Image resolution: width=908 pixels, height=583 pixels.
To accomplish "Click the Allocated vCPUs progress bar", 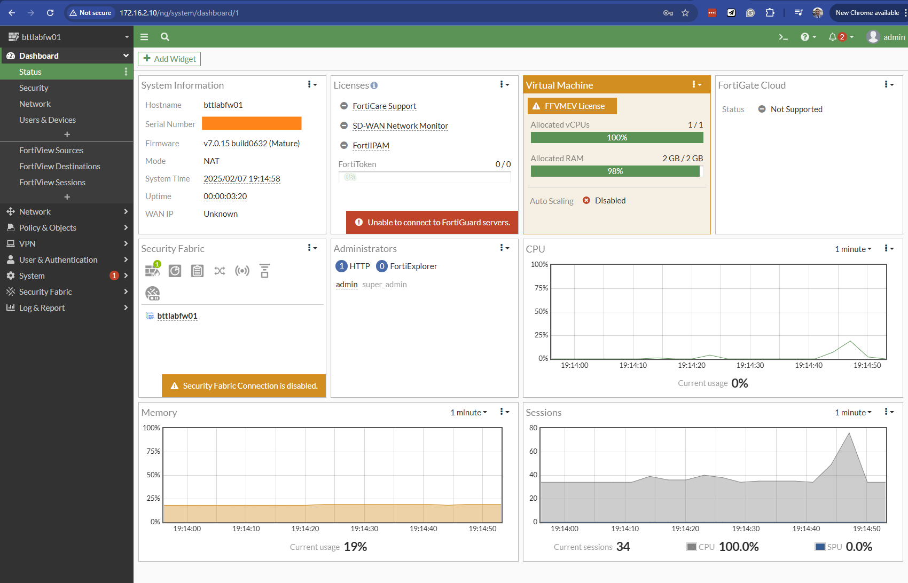I will click(x=616, y=137).
